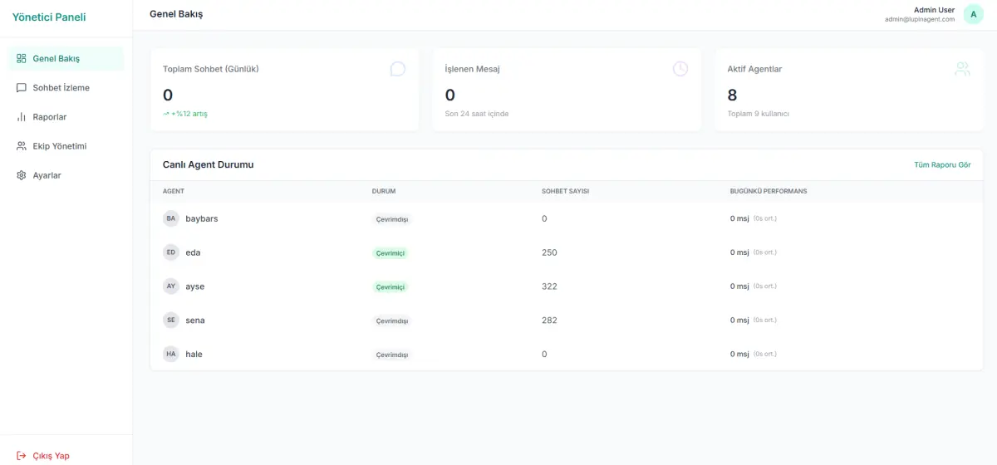Viewport: 997px width, 465px height.
Task: Click the AGENT column header
Action: tap(174, 191)
